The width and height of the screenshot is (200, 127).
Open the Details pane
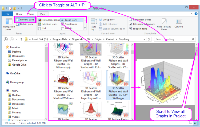(x=25, y=24)
